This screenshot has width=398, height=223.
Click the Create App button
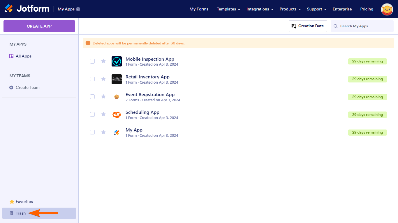click(x=39, y=26)
